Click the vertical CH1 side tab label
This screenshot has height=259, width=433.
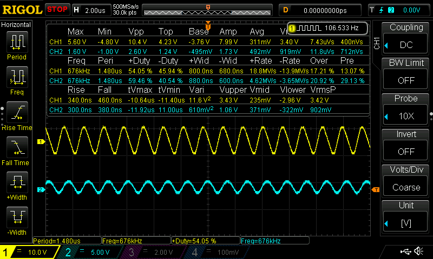[377, 44]
